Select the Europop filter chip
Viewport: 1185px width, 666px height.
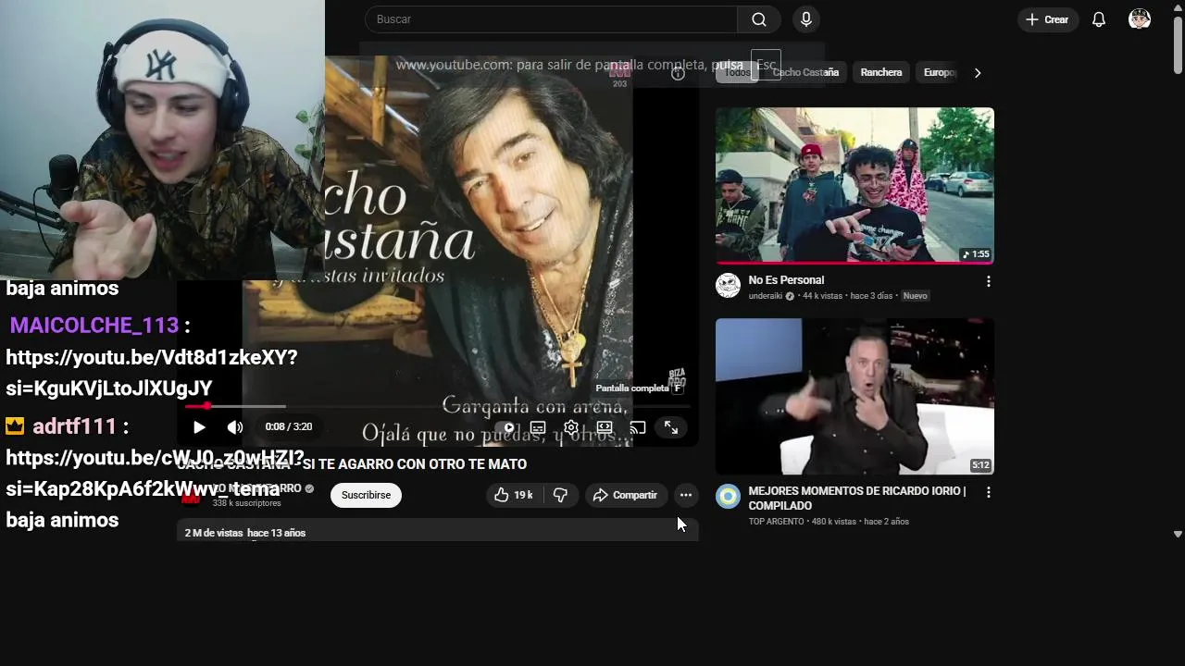(x=939, y=72)
